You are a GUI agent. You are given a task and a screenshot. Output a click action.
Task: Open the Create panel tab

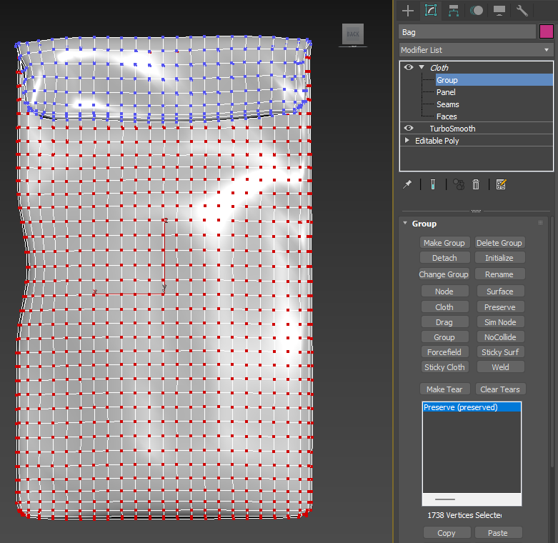coord(408,11)
